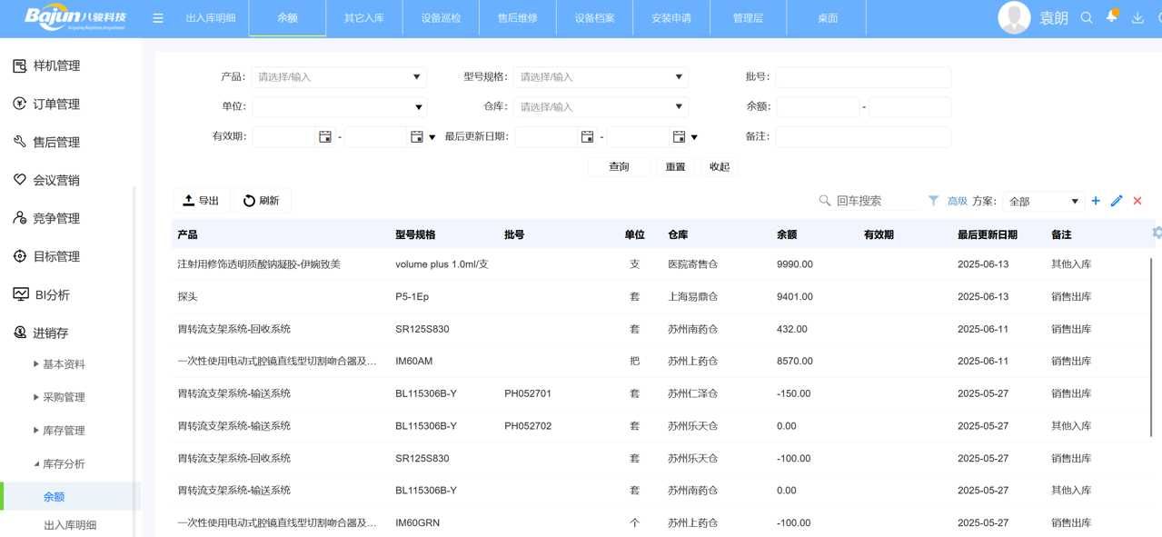The width and height of the screenshot is (1162, 537).
Task: Open notifications bell icon
Action: pyautogui.click(x=1111, y=17)
